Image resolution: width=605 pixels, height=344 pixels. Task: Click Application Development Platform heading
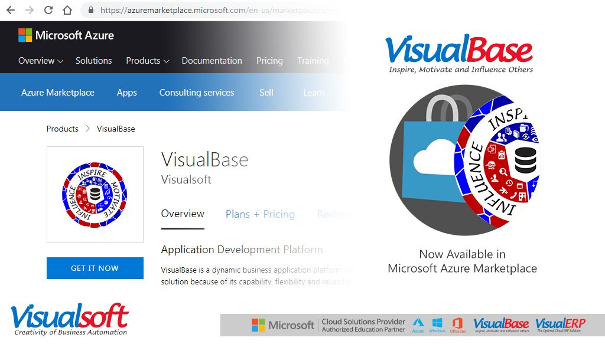[242, 250]
